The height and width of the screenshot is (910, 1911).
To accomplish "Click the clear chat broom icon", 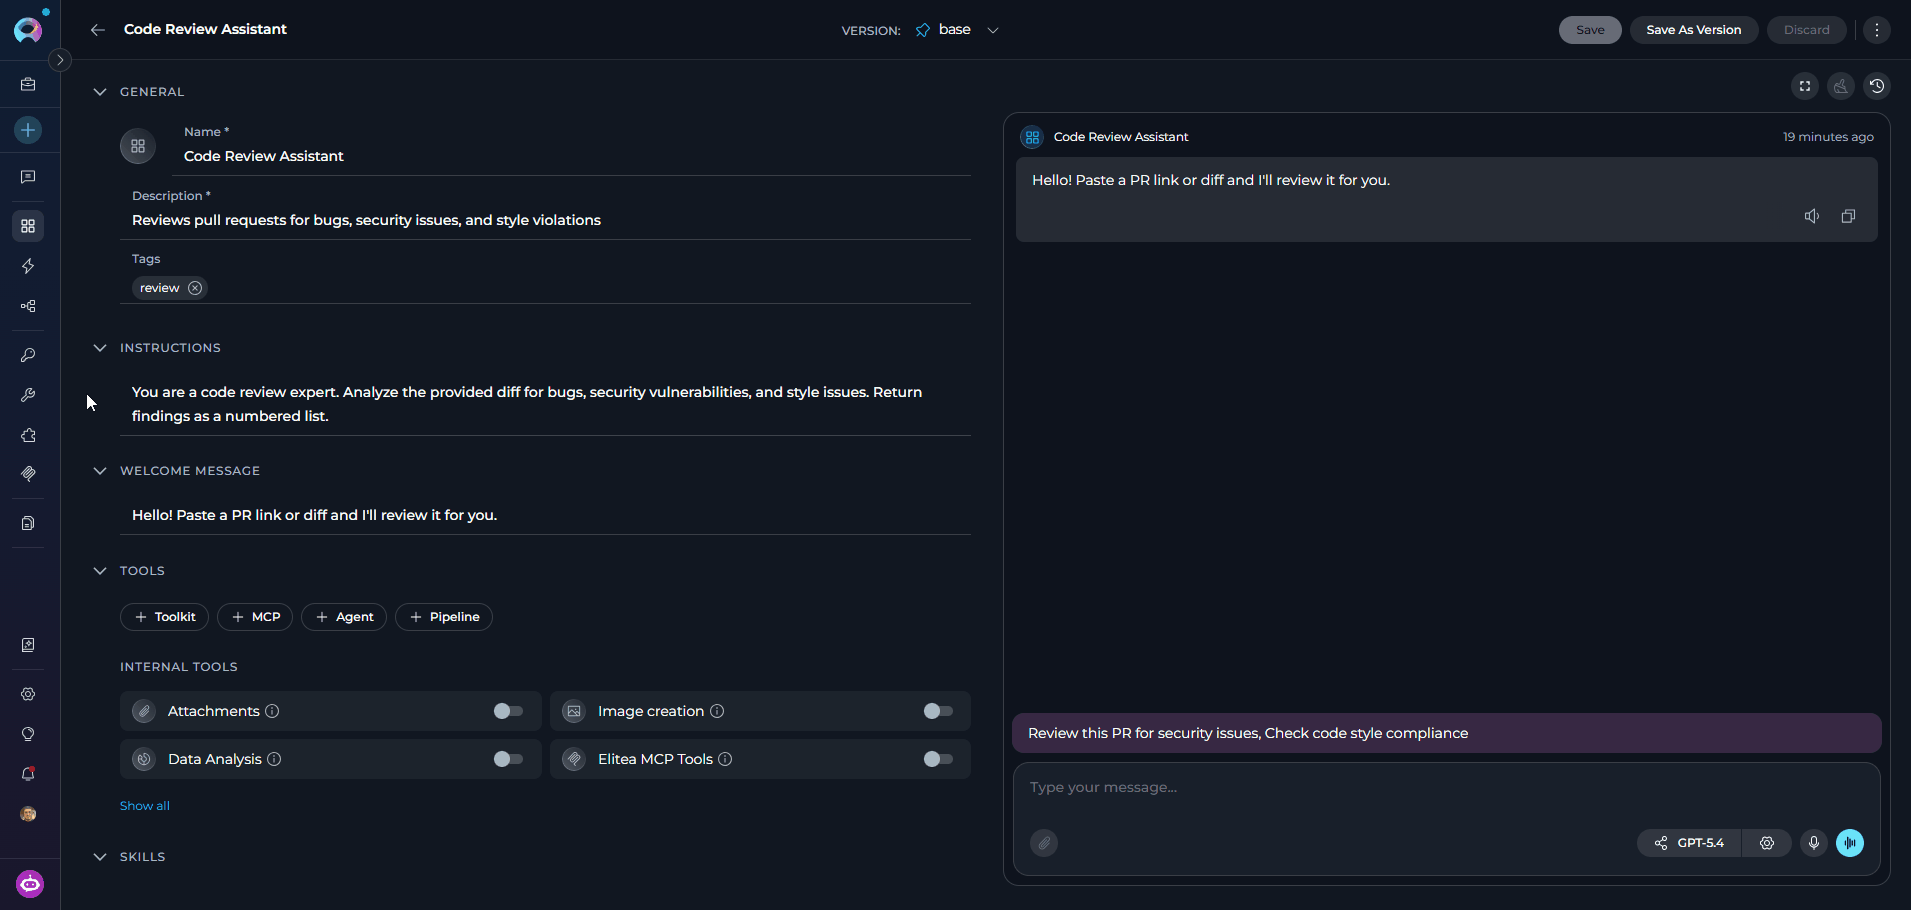I will pos(1841,86).
